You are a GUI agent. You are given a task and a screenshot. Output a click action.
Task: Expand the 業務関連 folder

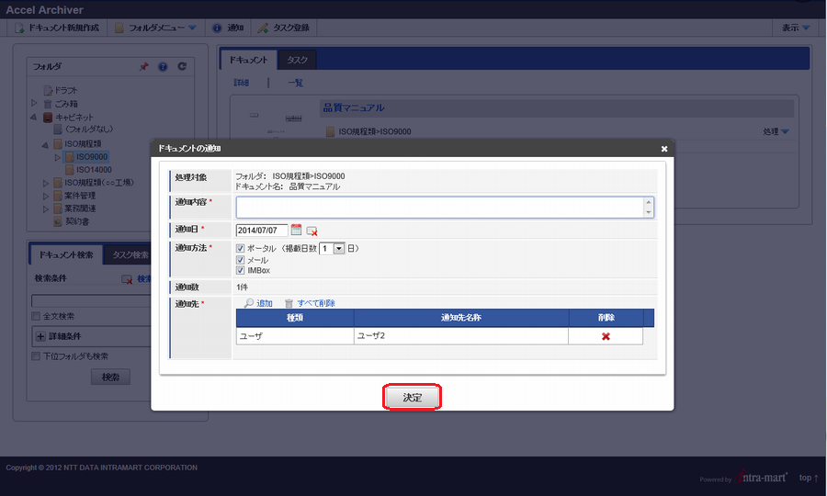pyautogui.click(x=46, y=209)
